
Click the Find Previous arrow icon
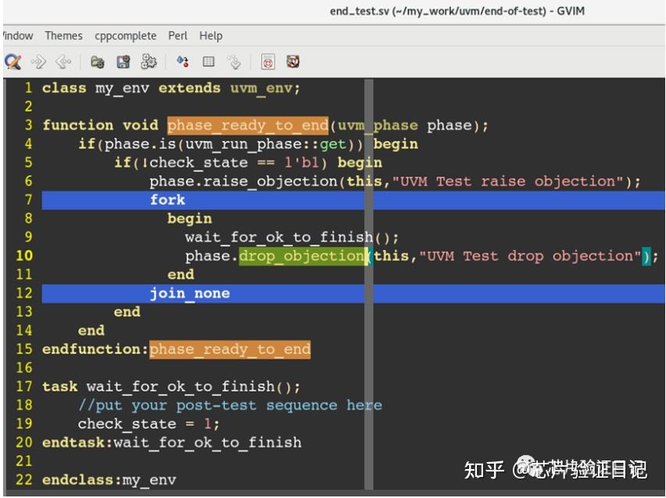(x=64, y=62)
